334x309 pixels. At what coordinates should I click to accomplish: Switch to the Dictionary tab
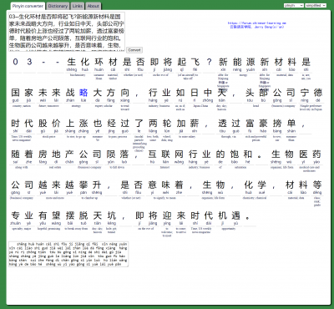58,6
